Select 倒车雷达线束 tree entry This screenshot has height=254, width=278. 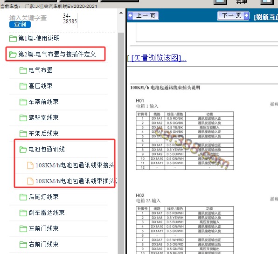[47, 213]
